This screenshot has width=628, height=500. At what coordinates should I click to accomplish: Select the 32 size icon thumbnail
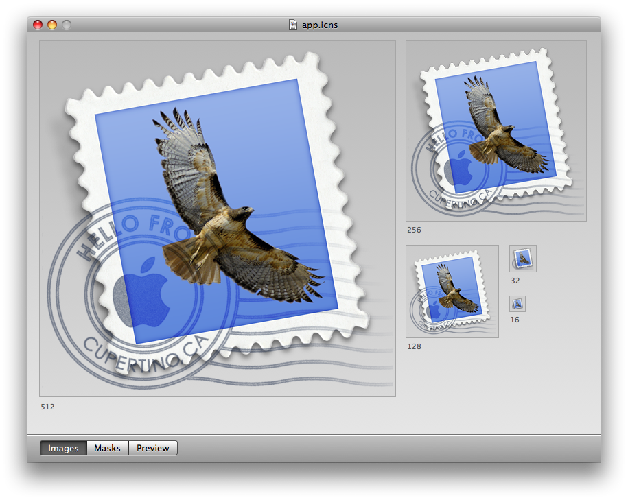pos(523,259)
